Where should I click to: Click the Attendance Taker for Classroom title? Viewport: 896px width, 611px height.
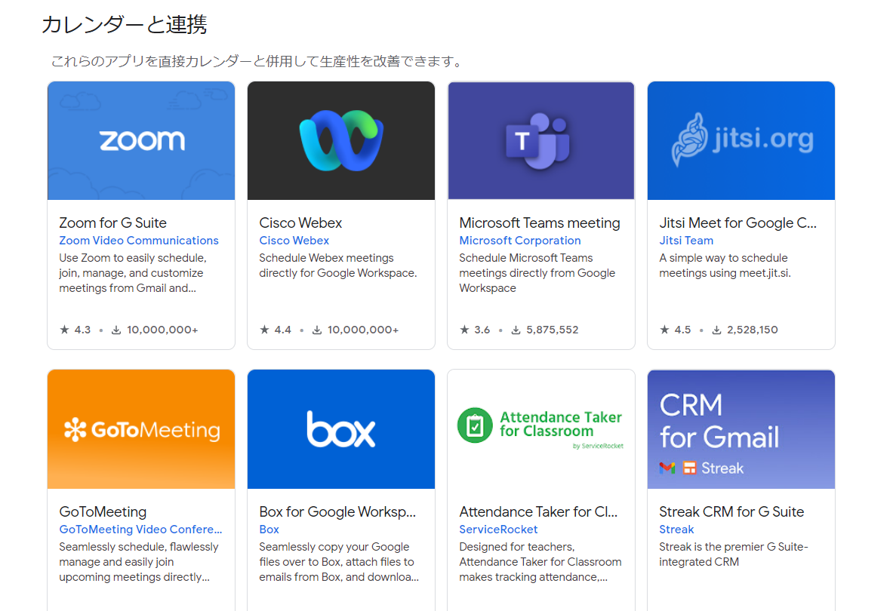coord(538,511)
